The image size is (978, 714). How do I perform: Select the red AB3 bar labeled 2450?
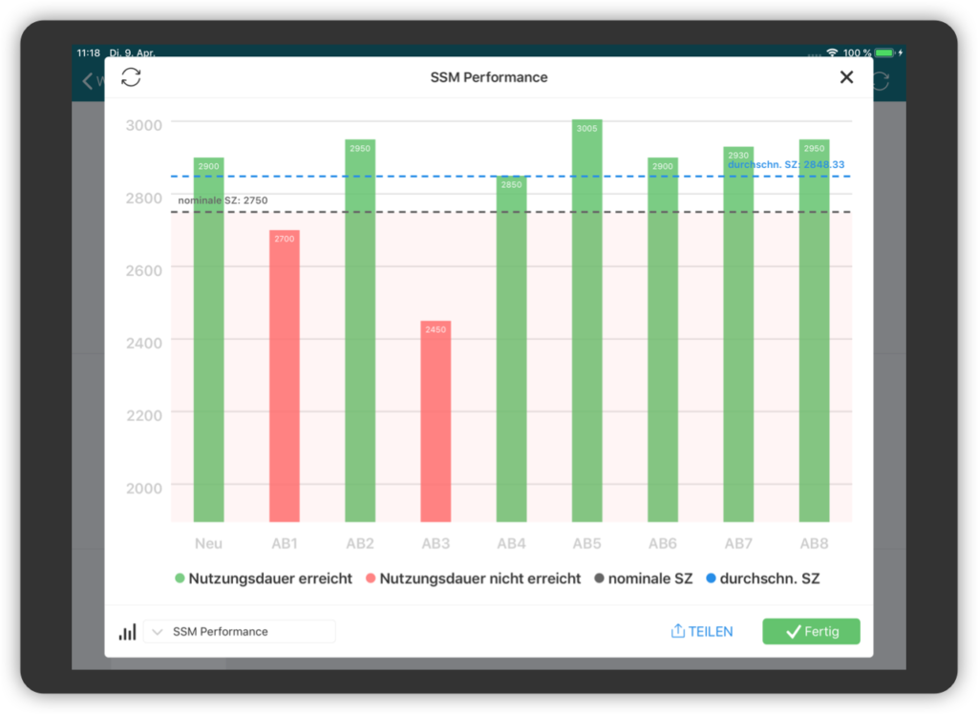(x=436, y=421)
